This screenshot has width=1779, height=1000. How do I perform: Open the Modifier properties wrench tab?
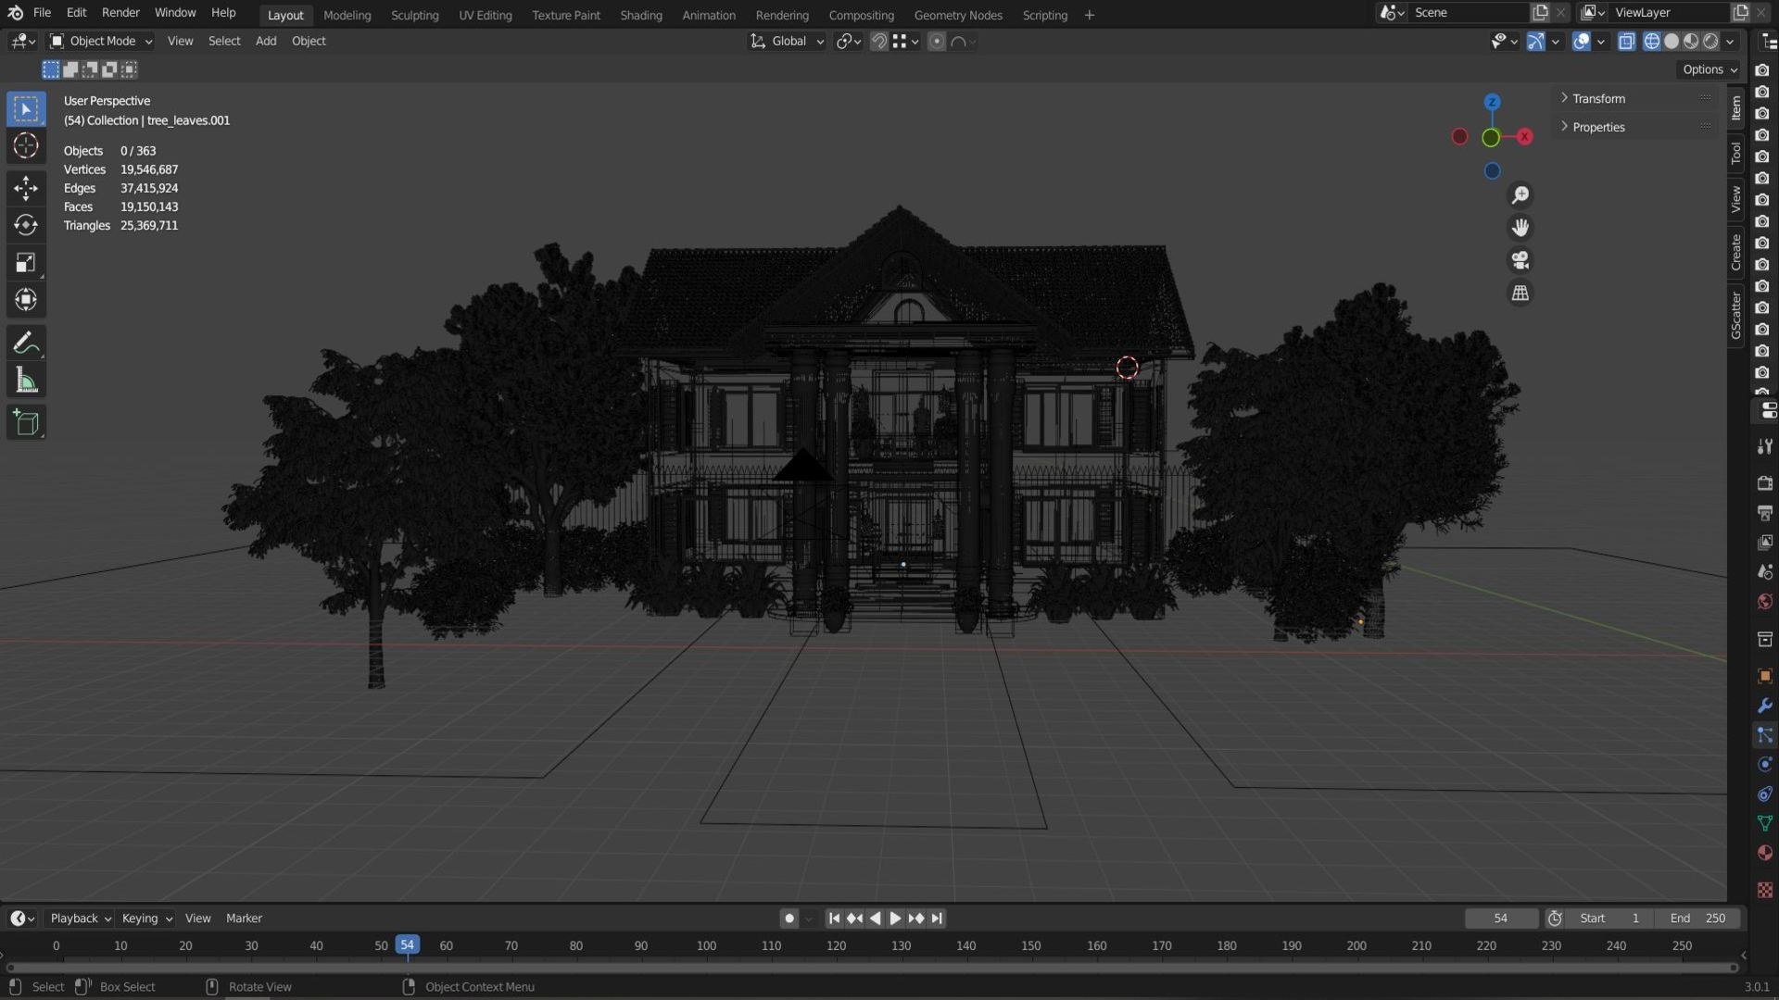[x=1764, y=706]
